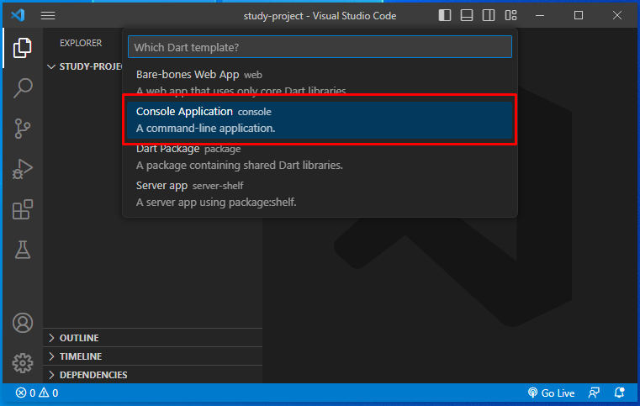The height and width of the screenshot is (406, 640).
Task: Open the Extensions view
Action: [23, 209]
